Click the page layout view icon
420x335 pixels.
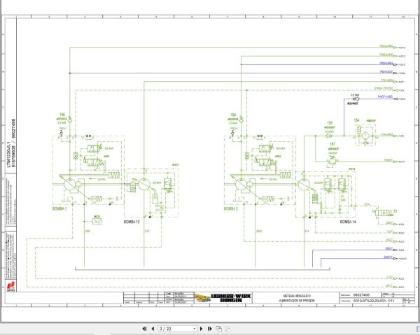pyautogui.click(x=219, y=329)
